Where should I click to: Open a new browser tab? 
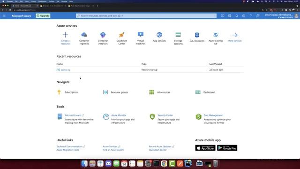coord(97,6)
